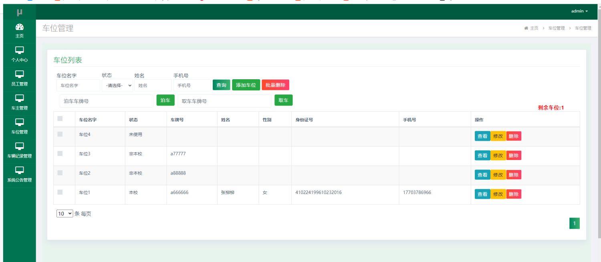Check the checkbox for 车位3 row
The image size is (601, 262).
coord(60,154)
